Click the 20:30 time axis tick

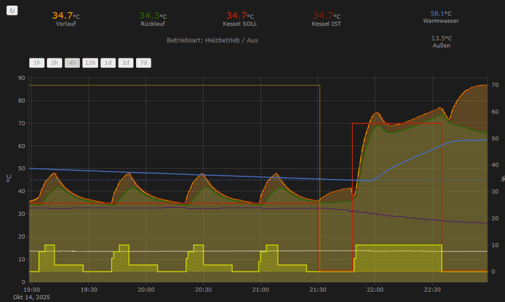point(203,290)
